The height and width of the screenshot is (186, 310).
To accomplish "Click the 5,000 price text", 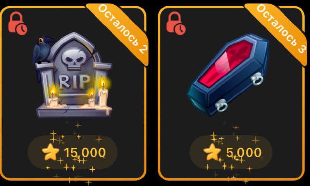I will point(244,152).
